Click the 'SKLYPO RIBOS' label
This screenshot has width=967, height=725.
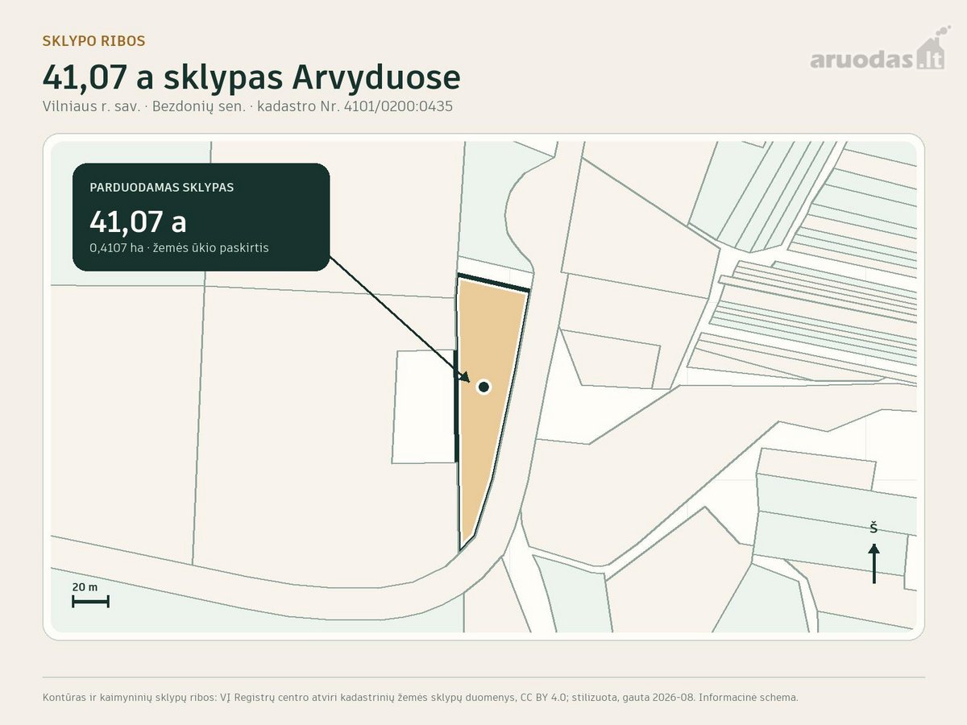point(93,40)
